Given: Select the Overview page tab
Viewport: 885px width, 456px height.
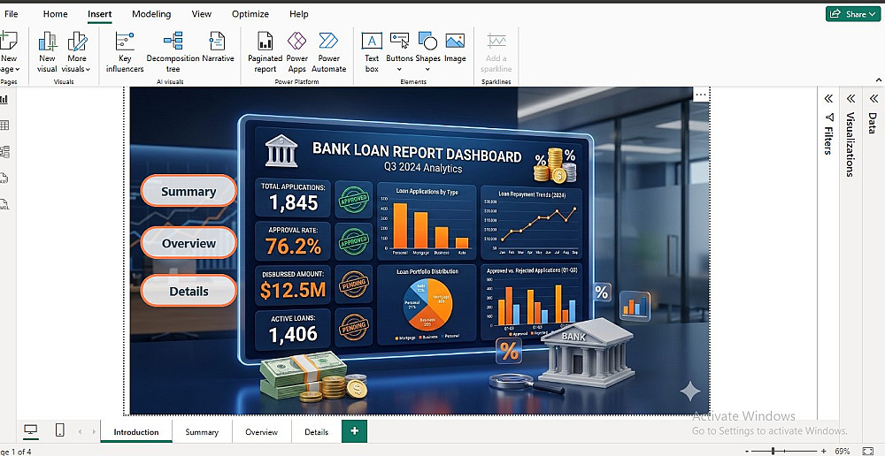Looking at the screenshot, I should pyautogui.click(x=261, y=432).
